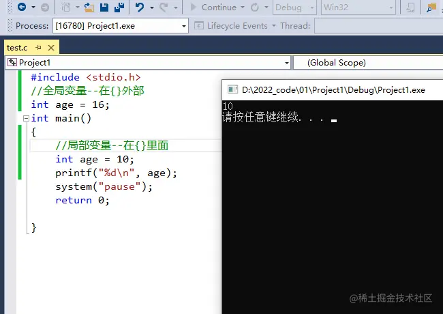Open the Navigate Backward history dropdown

(33, 7)
